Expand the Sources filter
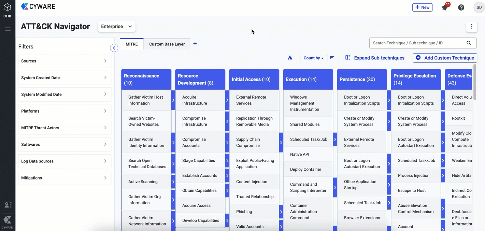The height and width of the screenshot is (231, 485). click(x=65, y=61)
